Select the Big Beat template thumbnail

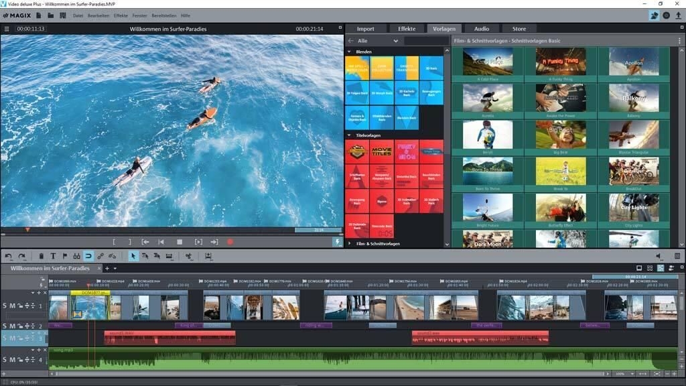click(561, 135)
